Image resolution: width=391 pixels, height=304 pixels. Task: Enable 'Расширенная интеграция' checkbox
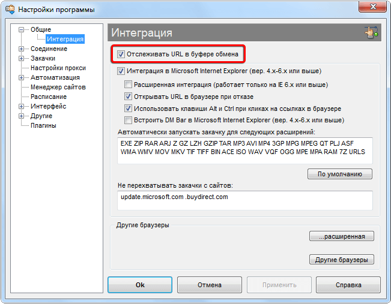128,85
